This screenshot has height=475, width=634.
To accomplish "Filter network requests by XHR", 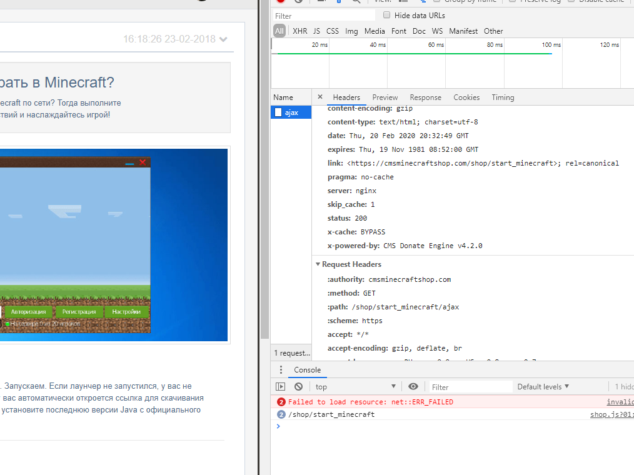I will (300, 31).
